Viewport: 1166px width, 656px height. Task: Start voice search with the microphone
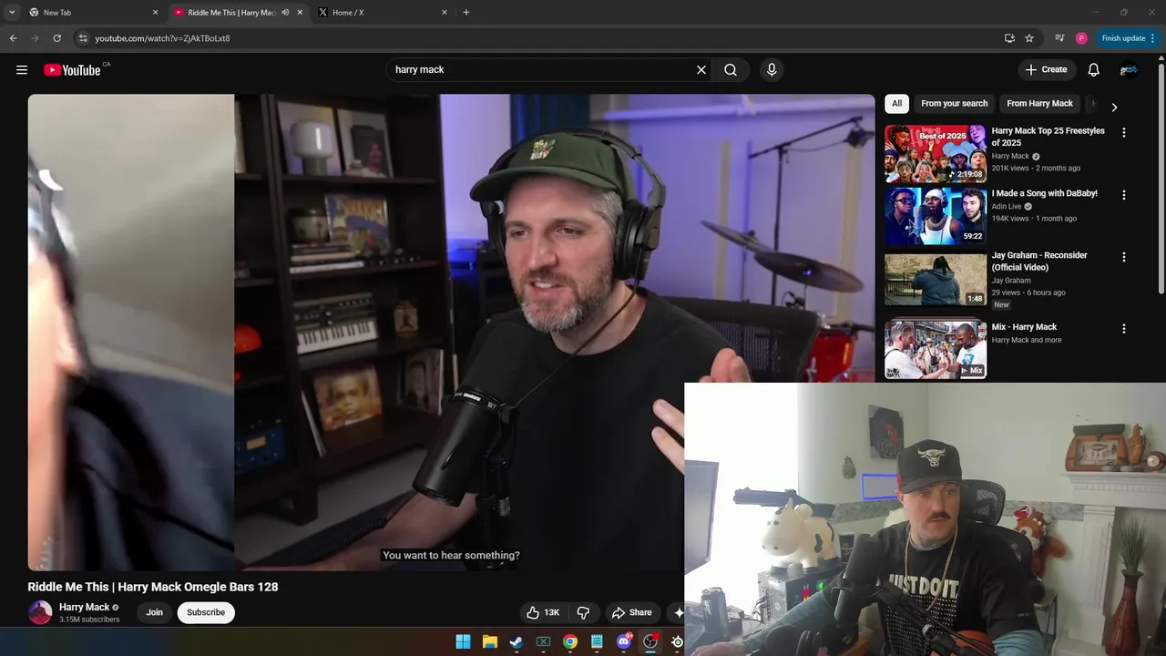click(x=772, y=70)
